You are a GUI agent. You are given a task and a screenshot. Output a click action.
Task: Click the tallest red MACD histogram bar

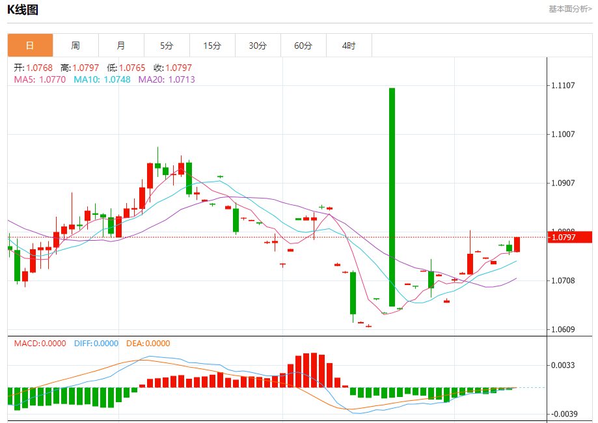pyautogui.click(x=314, y=370)
